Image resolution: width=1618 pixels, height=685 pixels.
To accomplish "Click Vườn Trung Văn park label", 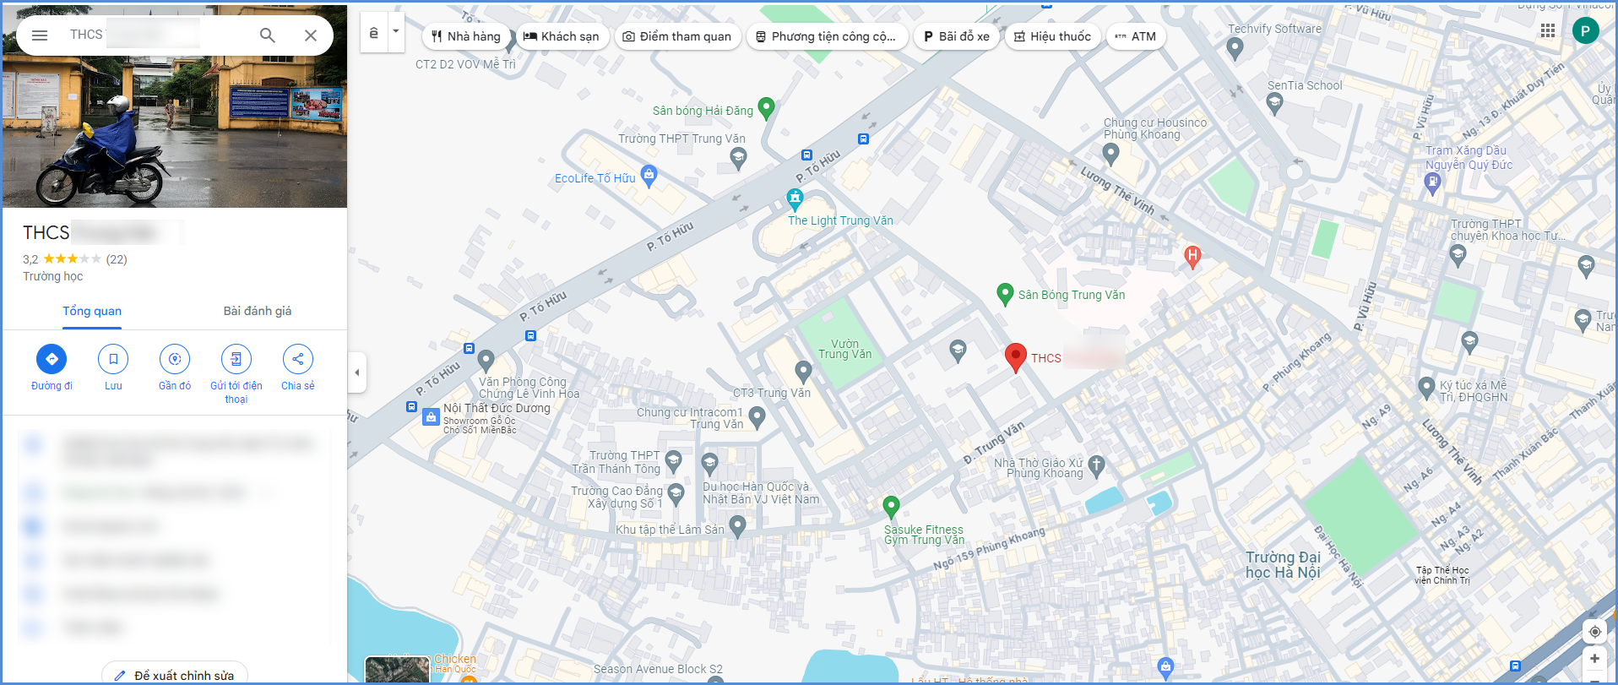I will click(x=844, y=349).
